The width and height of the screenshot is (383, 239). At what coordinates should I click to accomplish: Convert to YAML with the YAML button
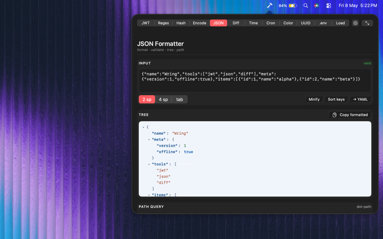click(360, 99)
